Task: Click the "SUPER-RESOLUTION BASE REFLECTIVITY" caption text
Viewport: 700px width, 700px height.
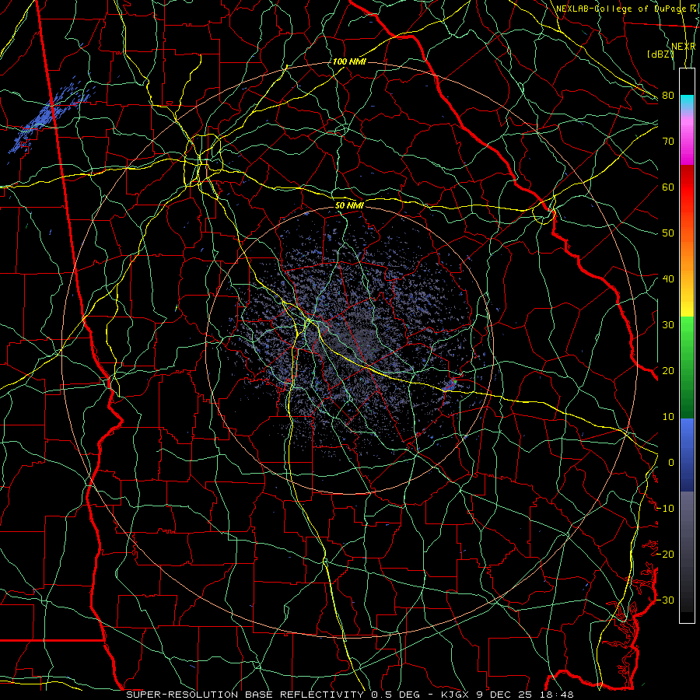Action: (x=245, y=695)
